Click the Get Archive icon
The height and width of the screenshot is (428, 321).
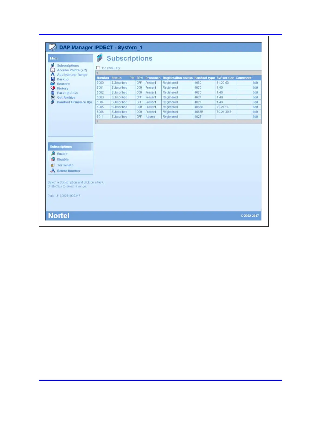53,97
